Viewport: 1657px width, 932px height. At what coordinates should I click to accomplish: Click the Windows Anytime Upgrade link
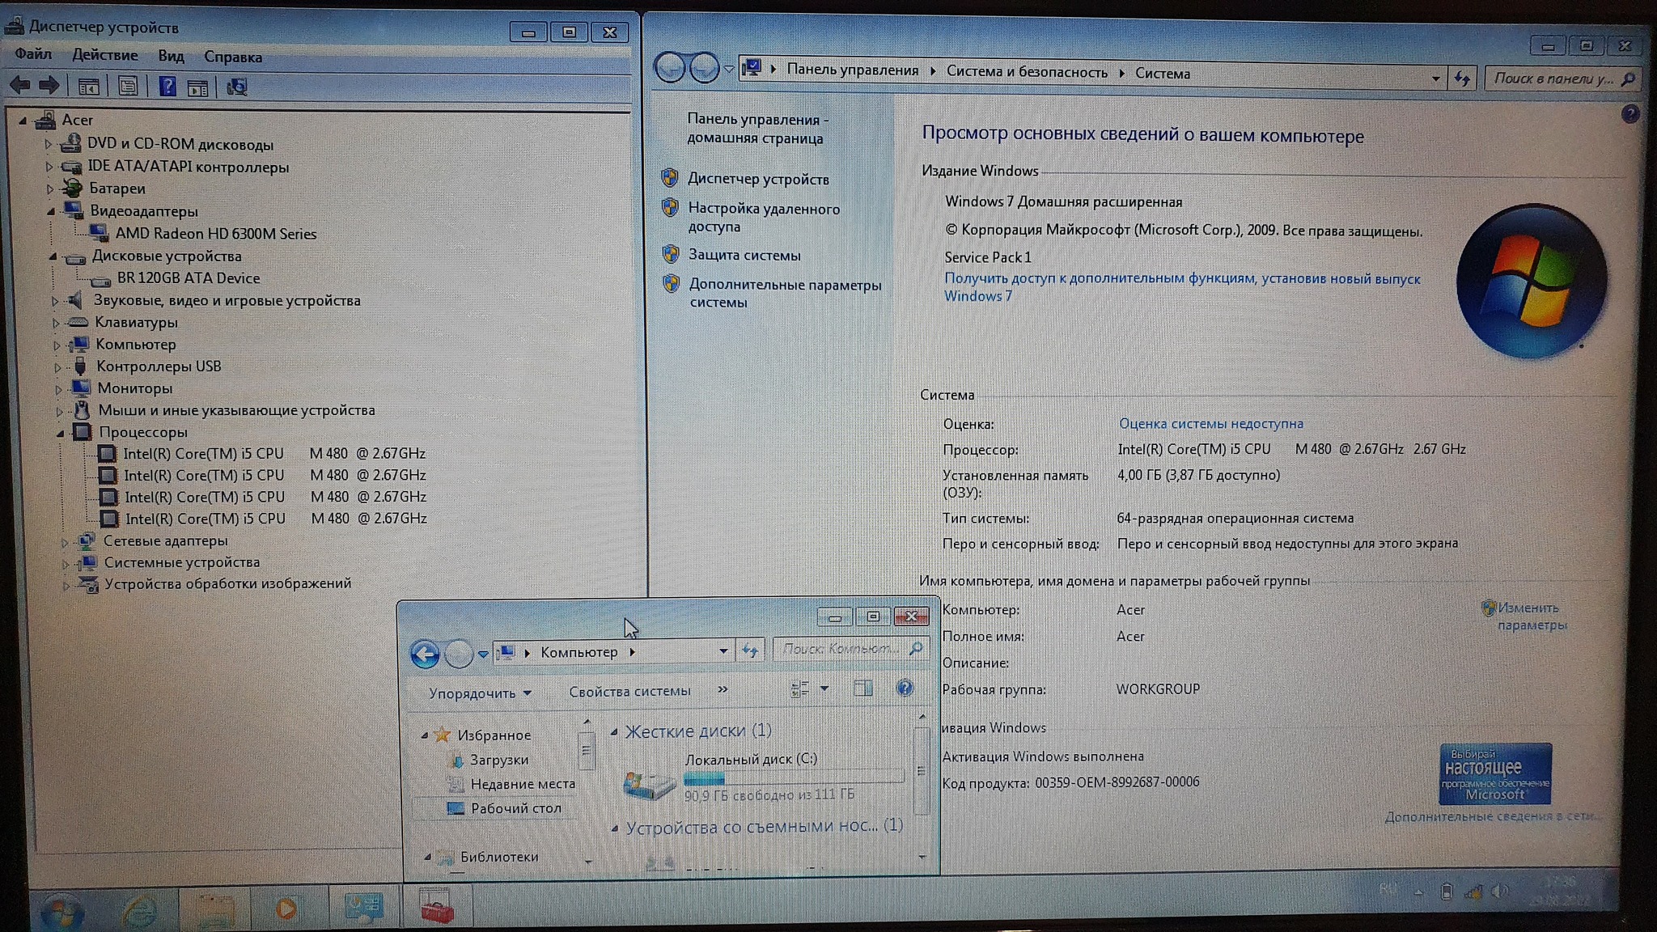click(1182, 287)
